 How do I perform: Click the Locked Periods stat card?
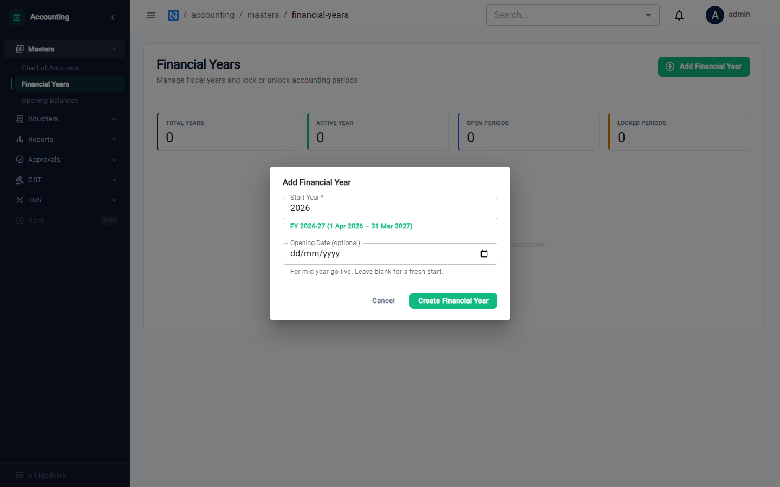pyautogui.click(x=679, y=131)
